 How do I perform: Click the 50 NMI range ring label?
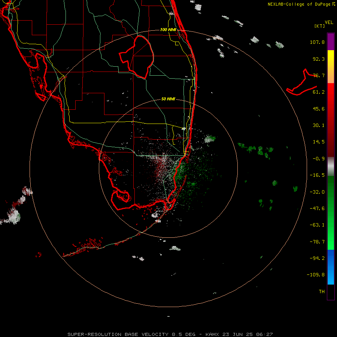pyautogui.click(x=168, y=99)
